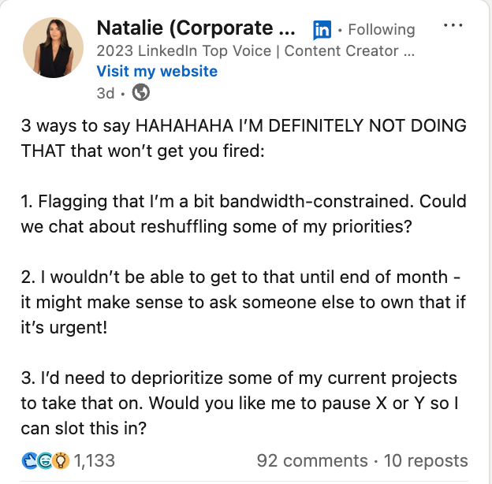The height and width of the screenshot is (484, 492).
Task: Click the Following label next to the name
Action: (382, 29)
